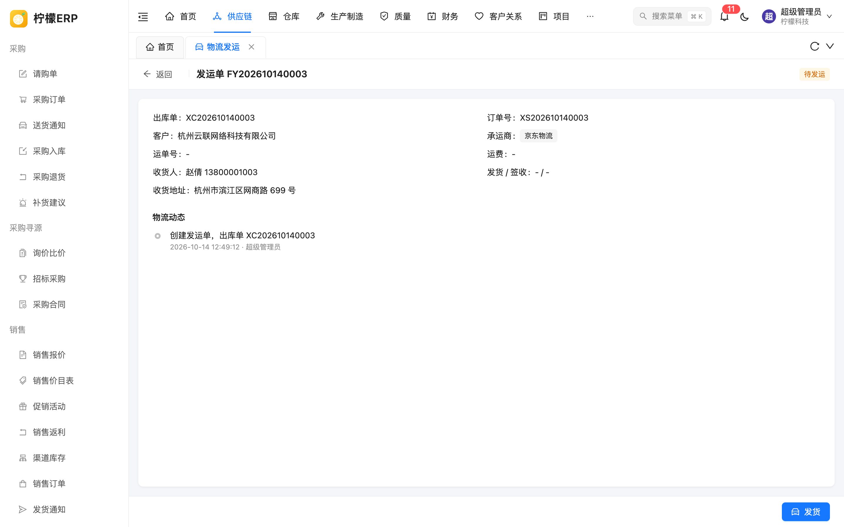Screen dimensions: 844x527
Task: Click the 发货 button
Action: (806, 511)
